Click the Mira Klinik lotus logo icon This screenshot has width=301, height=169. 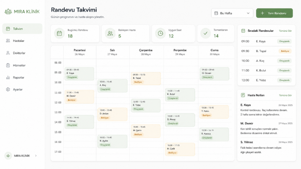(x=8, y=11)
